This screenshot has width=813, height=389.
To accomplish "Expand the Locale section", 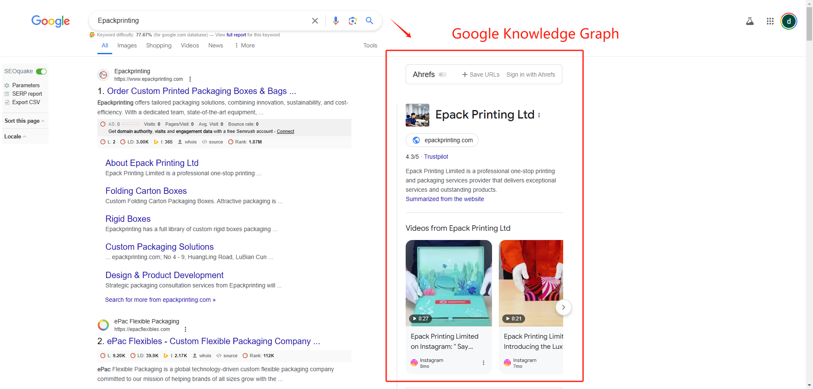I will click(24, 136).
